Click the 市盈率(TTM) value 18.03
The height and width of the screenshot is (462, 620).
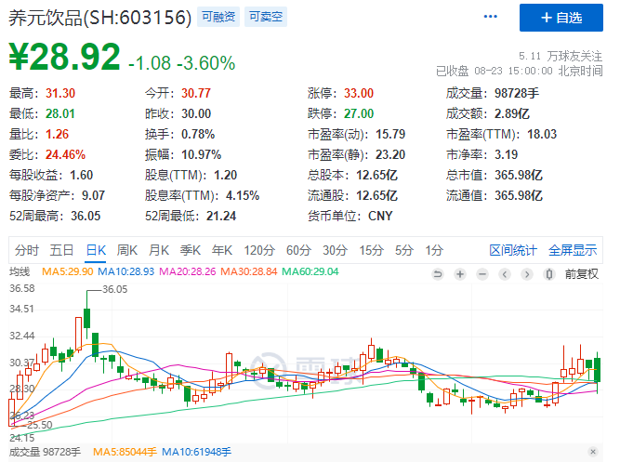542,135
